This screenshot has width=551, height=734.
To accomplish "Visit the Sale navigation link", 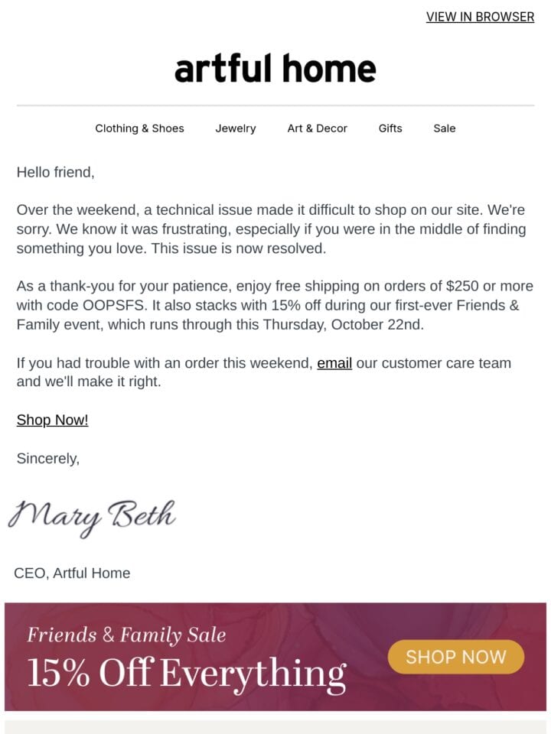I will 444,128.
